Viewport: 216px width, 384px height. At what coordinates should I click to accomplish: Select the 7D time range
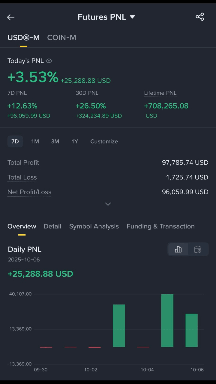point(15,141)
